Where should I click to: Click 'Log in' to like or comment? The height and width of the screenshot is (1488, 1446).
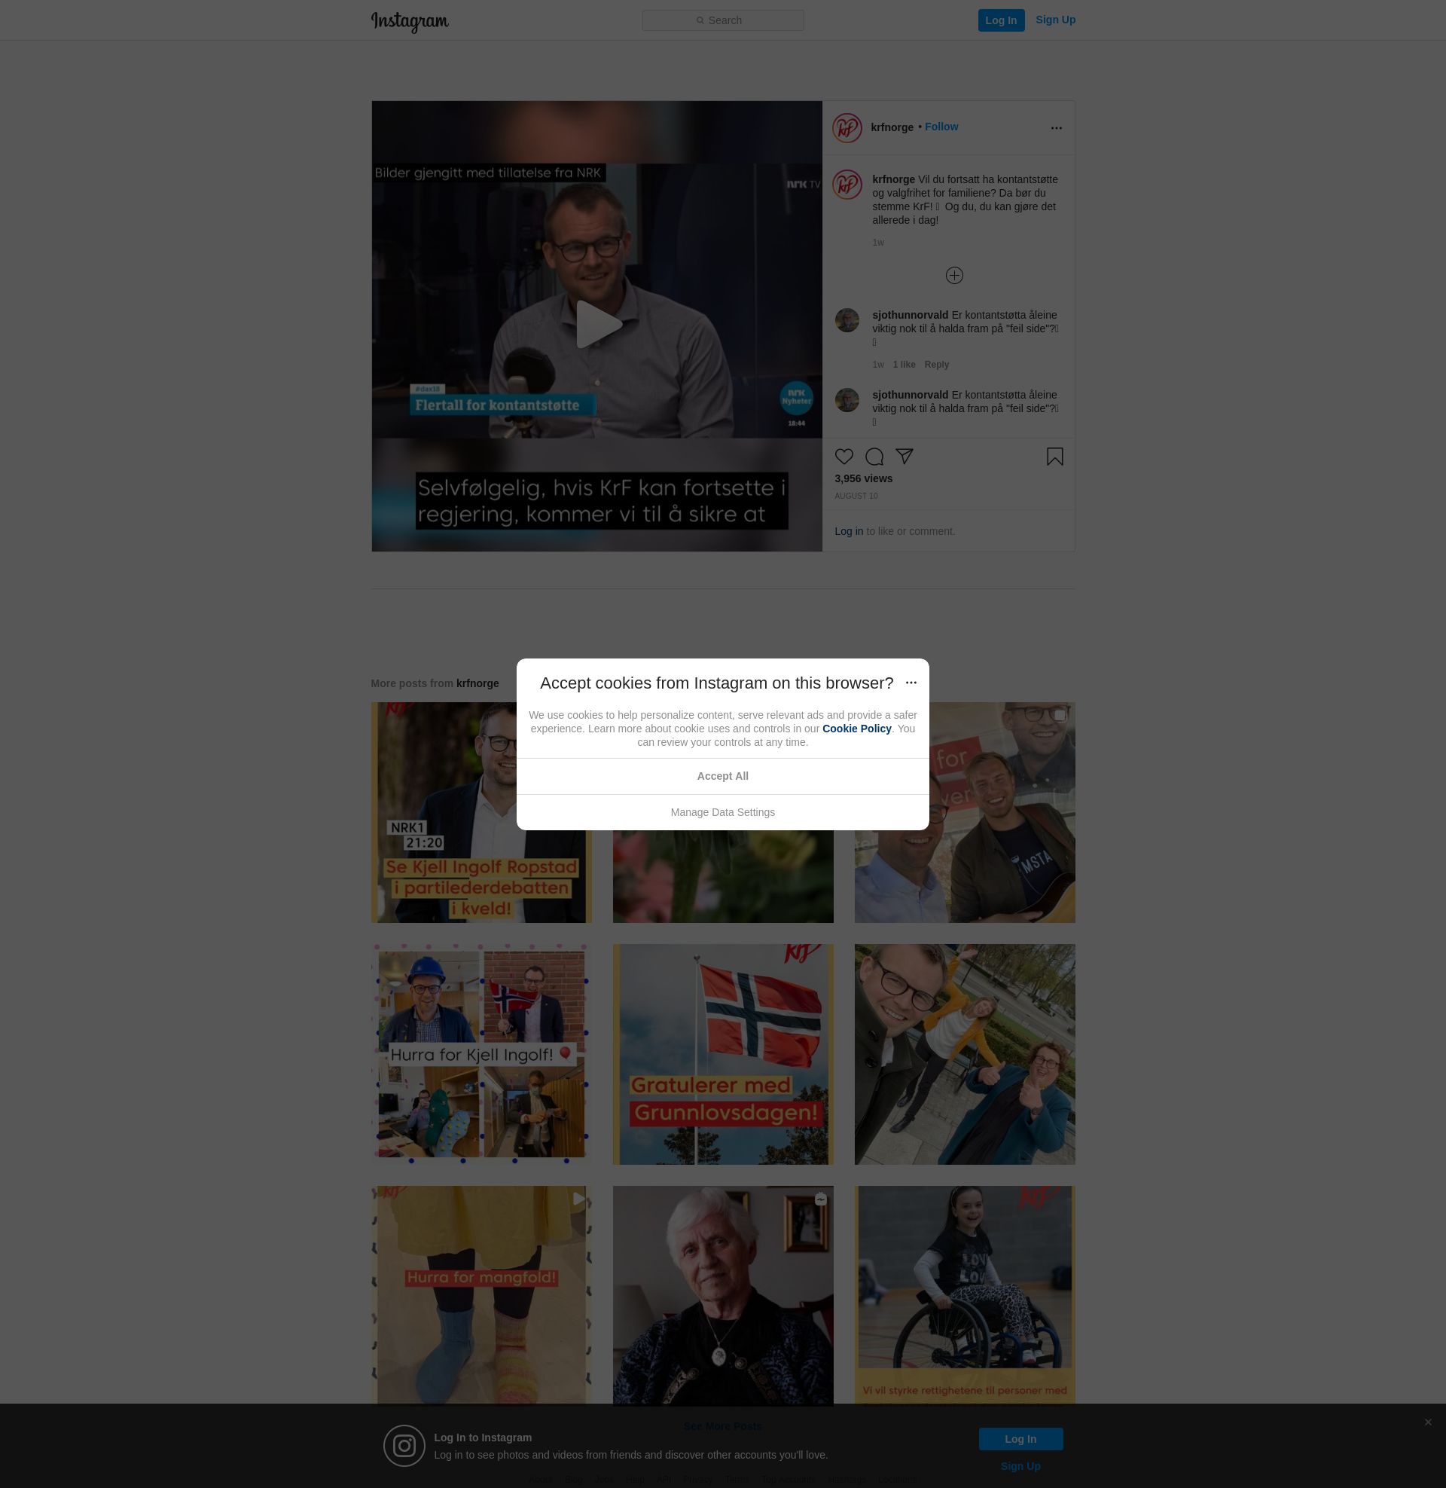[848, 531]
